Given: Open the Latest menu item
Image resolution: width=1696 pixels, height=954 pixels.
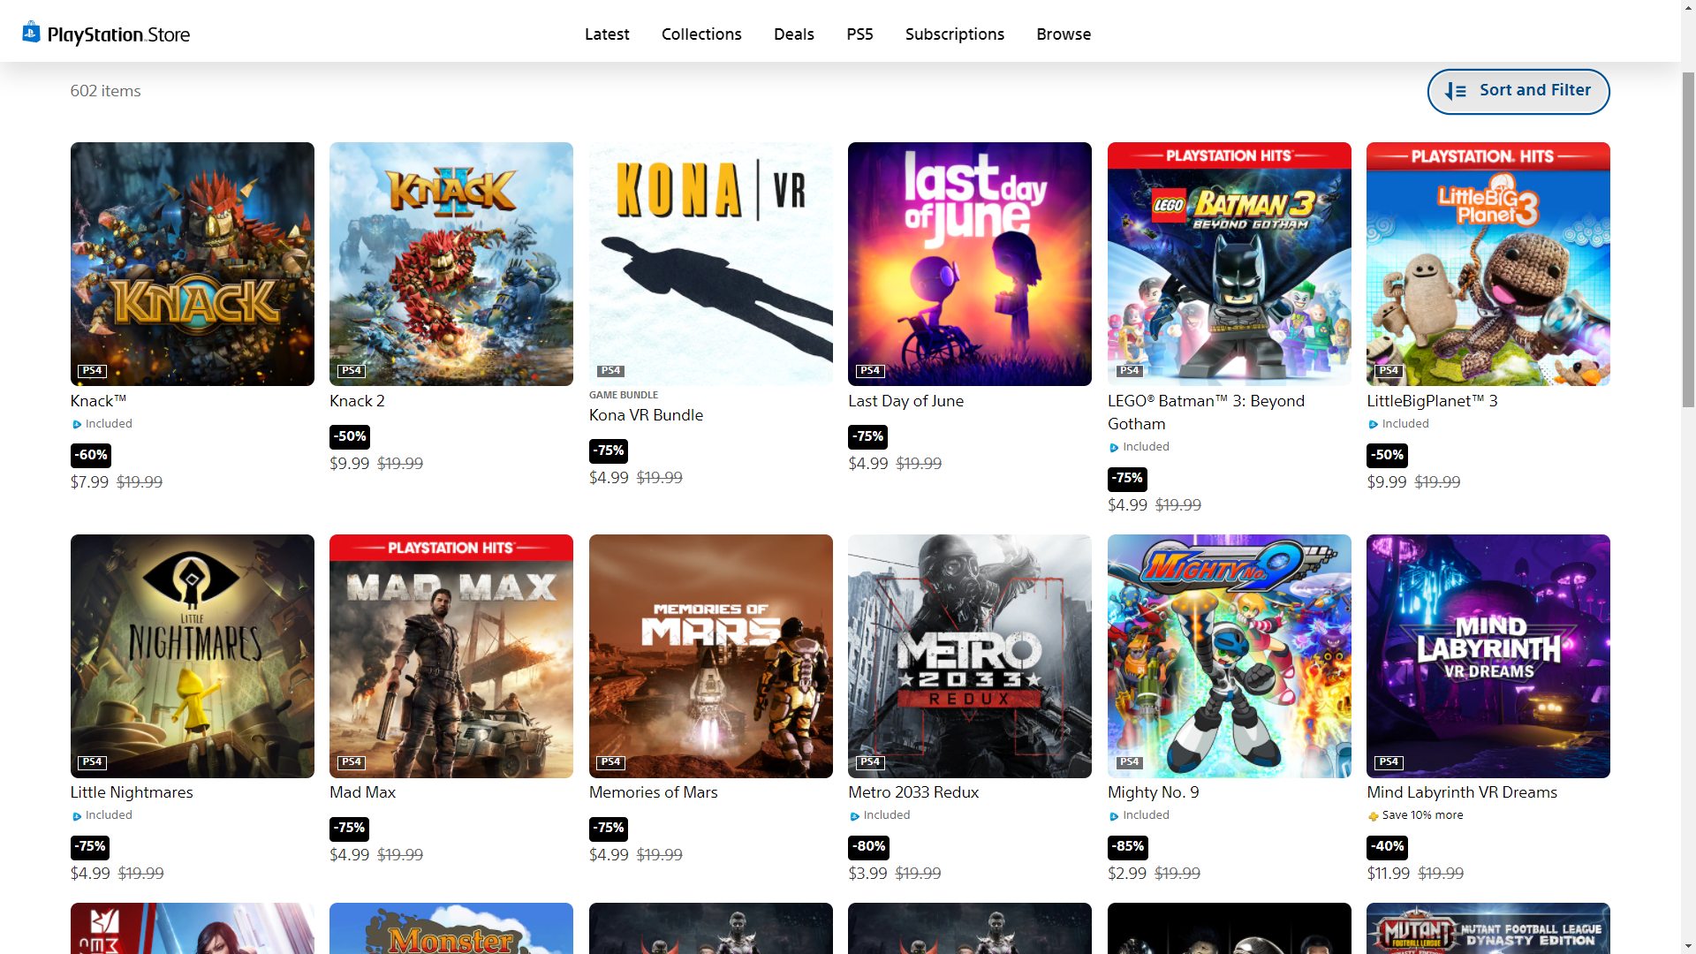Looking at the screenshot, I should (607, 34).
